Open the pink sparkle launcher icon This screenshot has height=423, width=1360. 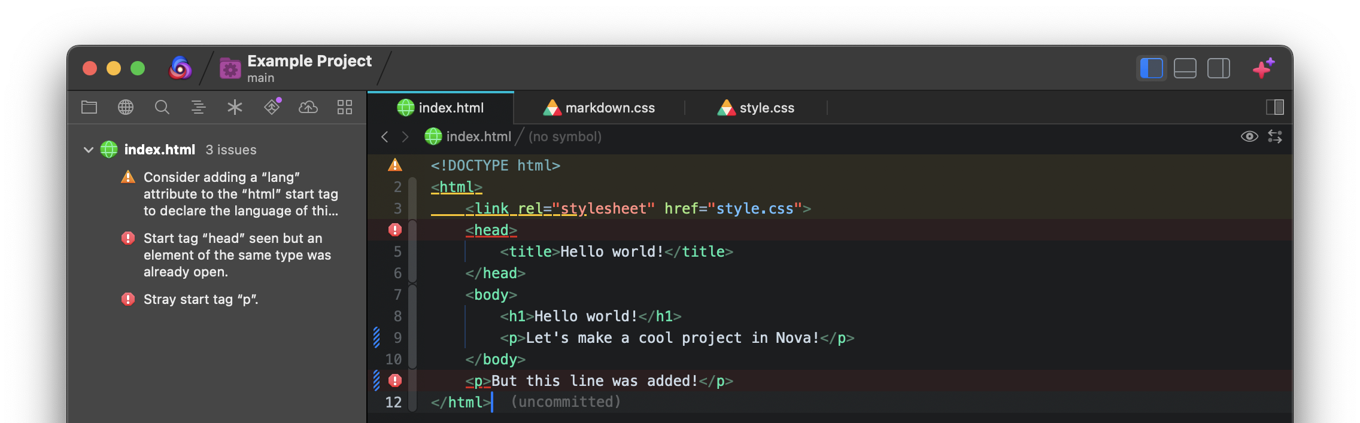point(1264,68)
